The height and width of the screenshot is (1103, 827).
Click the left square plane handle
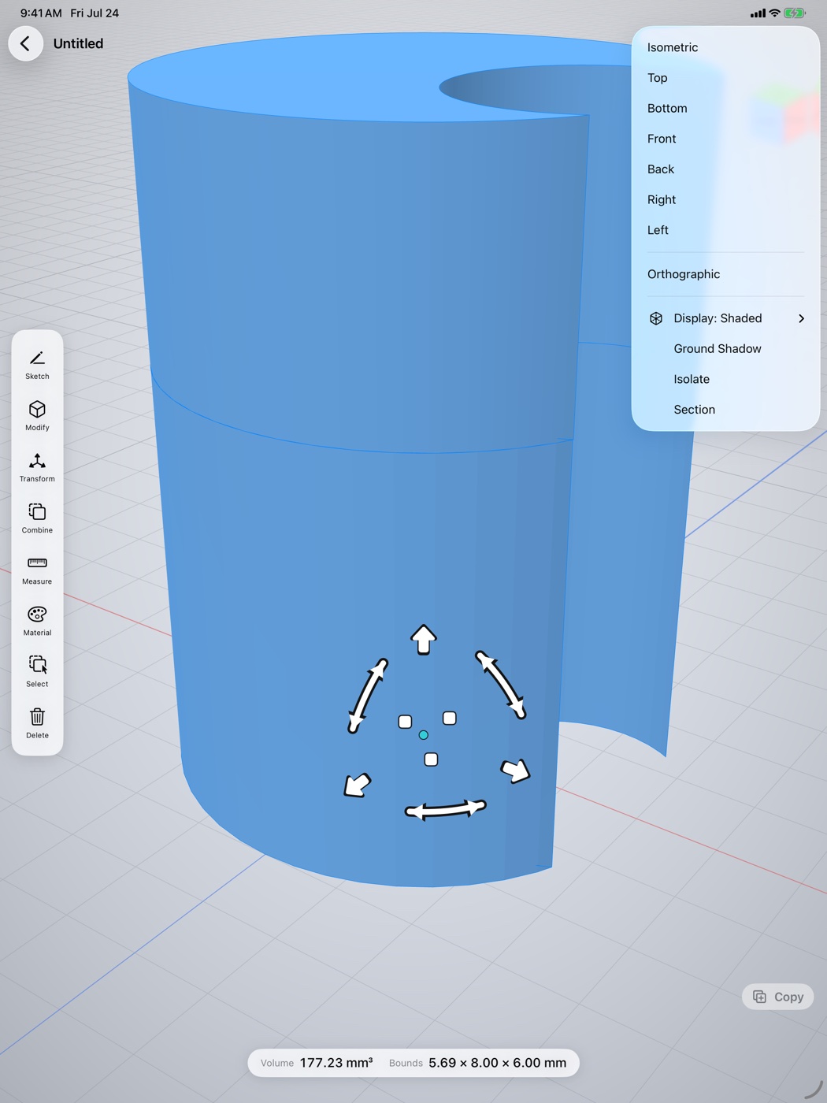405,722
